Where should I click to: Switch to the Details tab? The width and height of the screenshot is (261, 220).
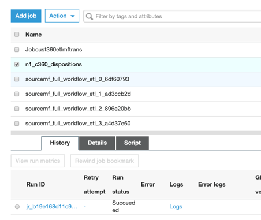[97, 143]
